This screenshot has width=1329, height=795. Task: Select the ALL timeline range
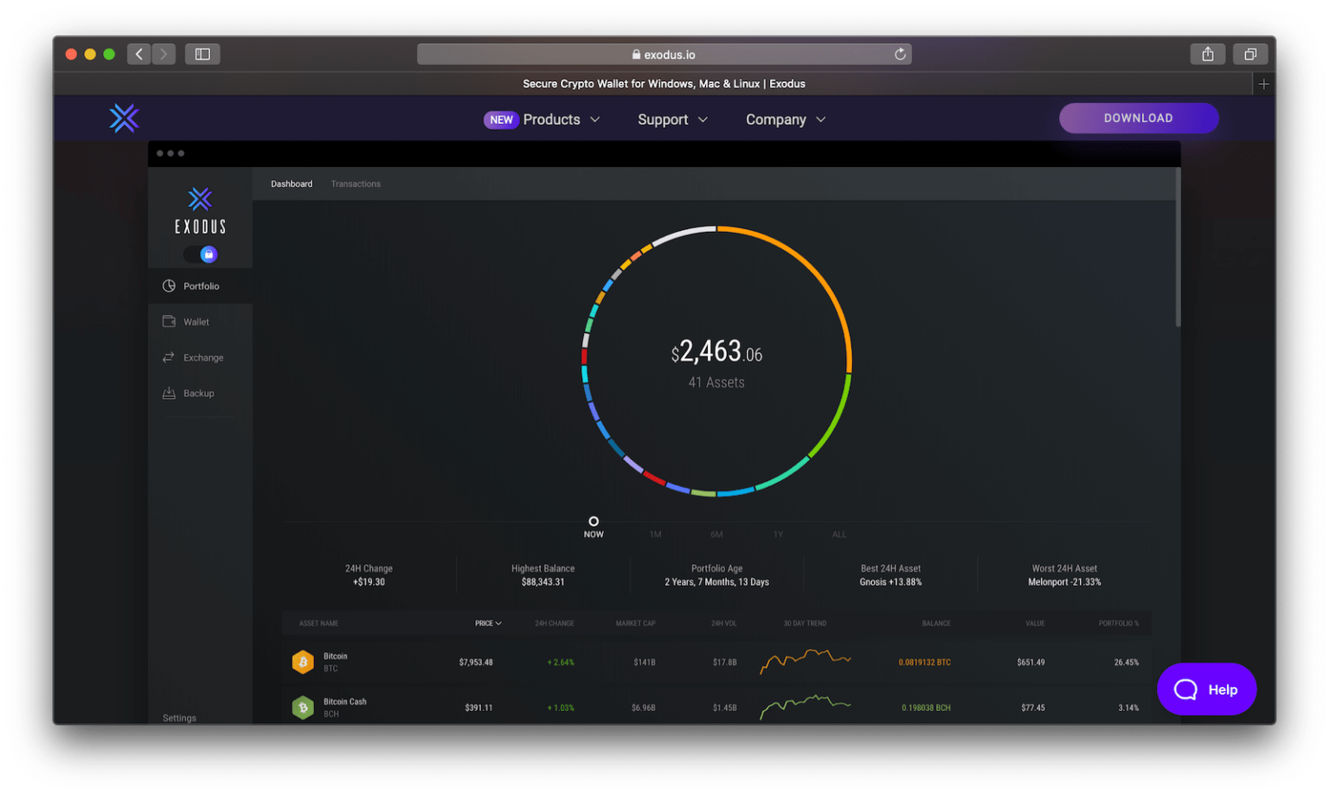(839, 535)
